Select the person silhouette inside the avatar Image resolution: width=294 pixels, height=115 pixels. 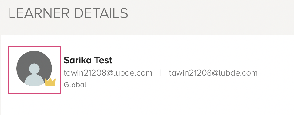[34, 75]
